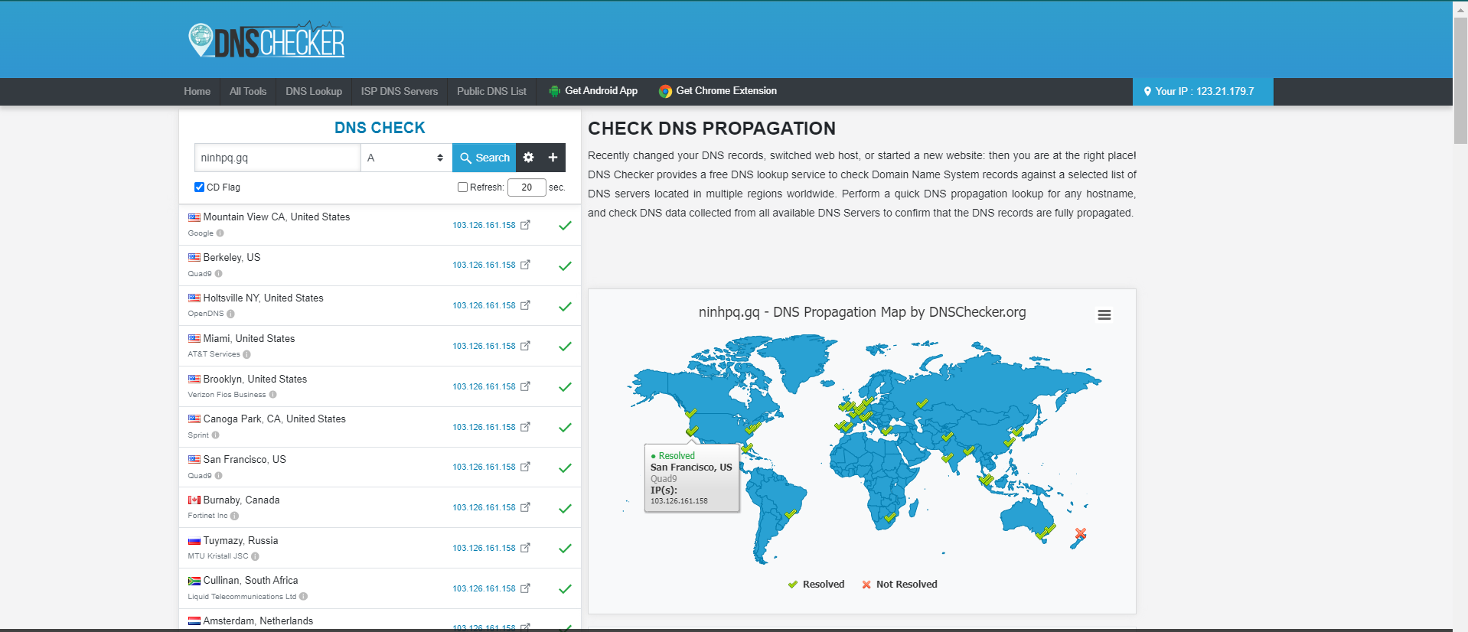Viewport: 1468px width, 632px height.
Task: Open external link icon for San Francisco row
Action: 525,467
